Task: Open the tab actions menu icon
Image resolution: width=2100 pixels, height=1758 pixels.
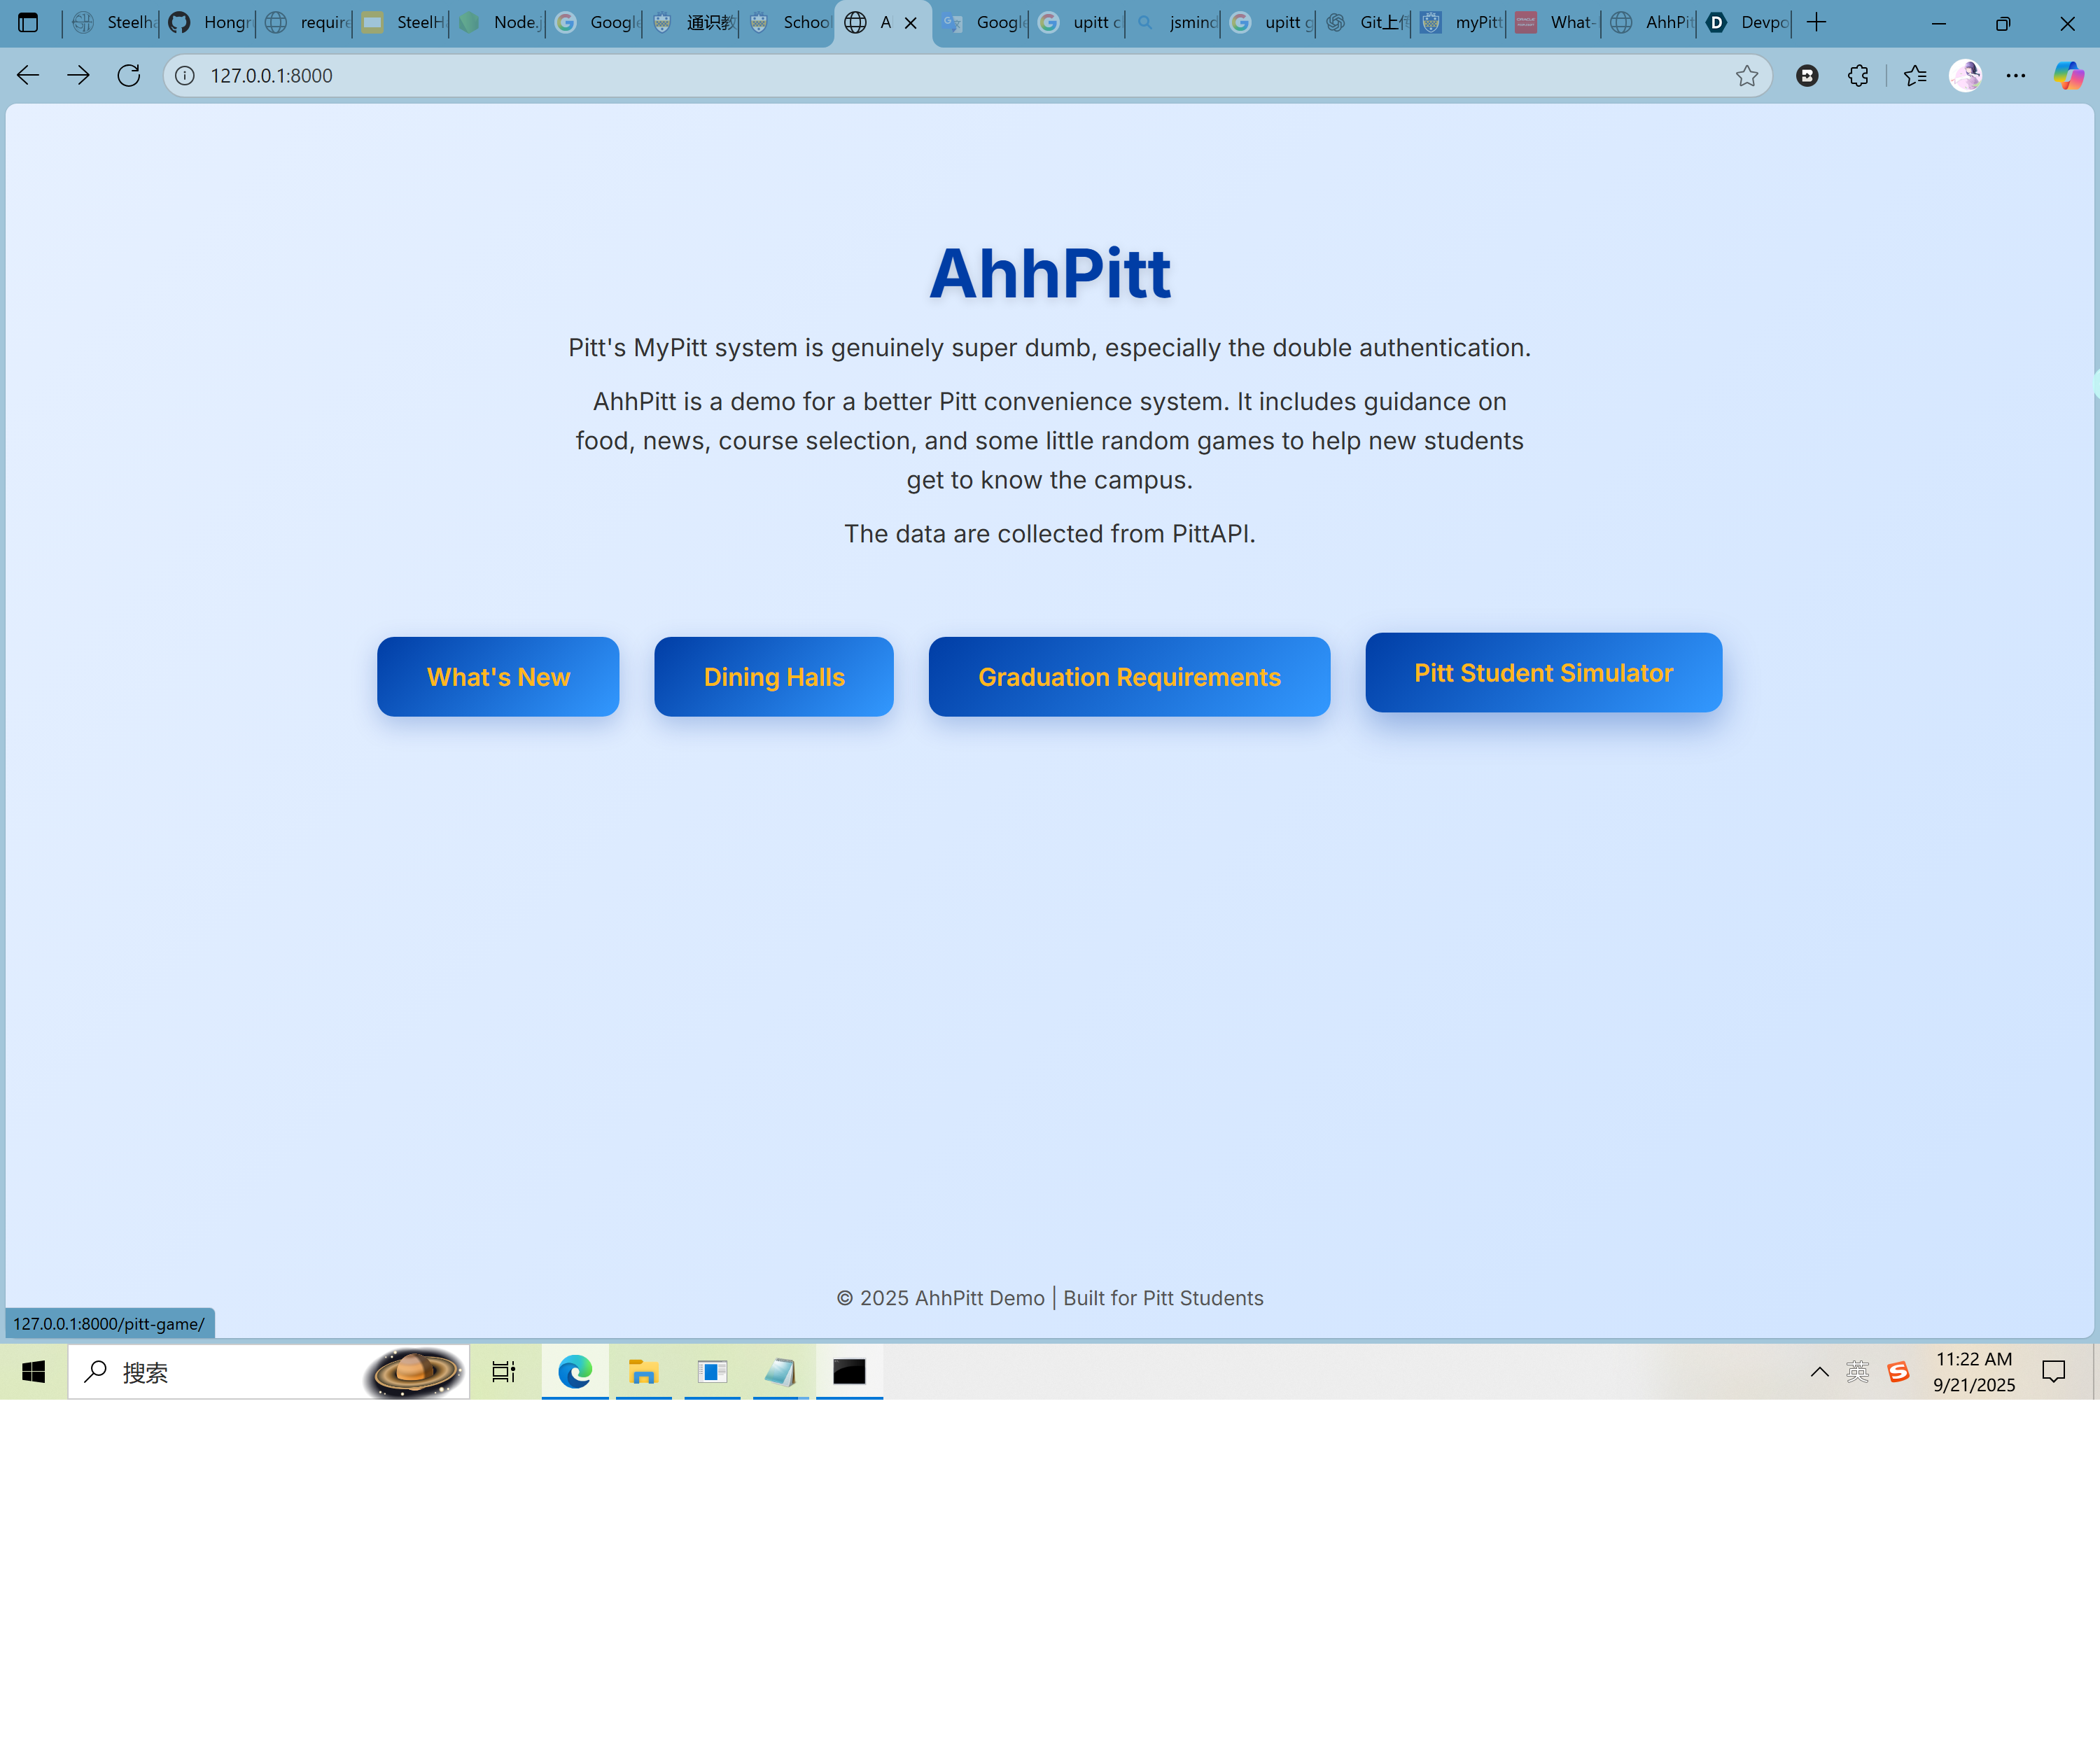Action: [28, 22]
